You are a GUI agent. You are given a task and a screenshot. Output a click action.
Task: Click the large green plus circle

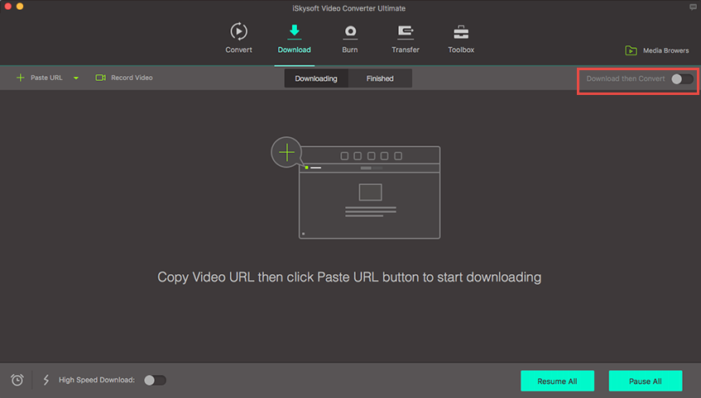point(286,152)
